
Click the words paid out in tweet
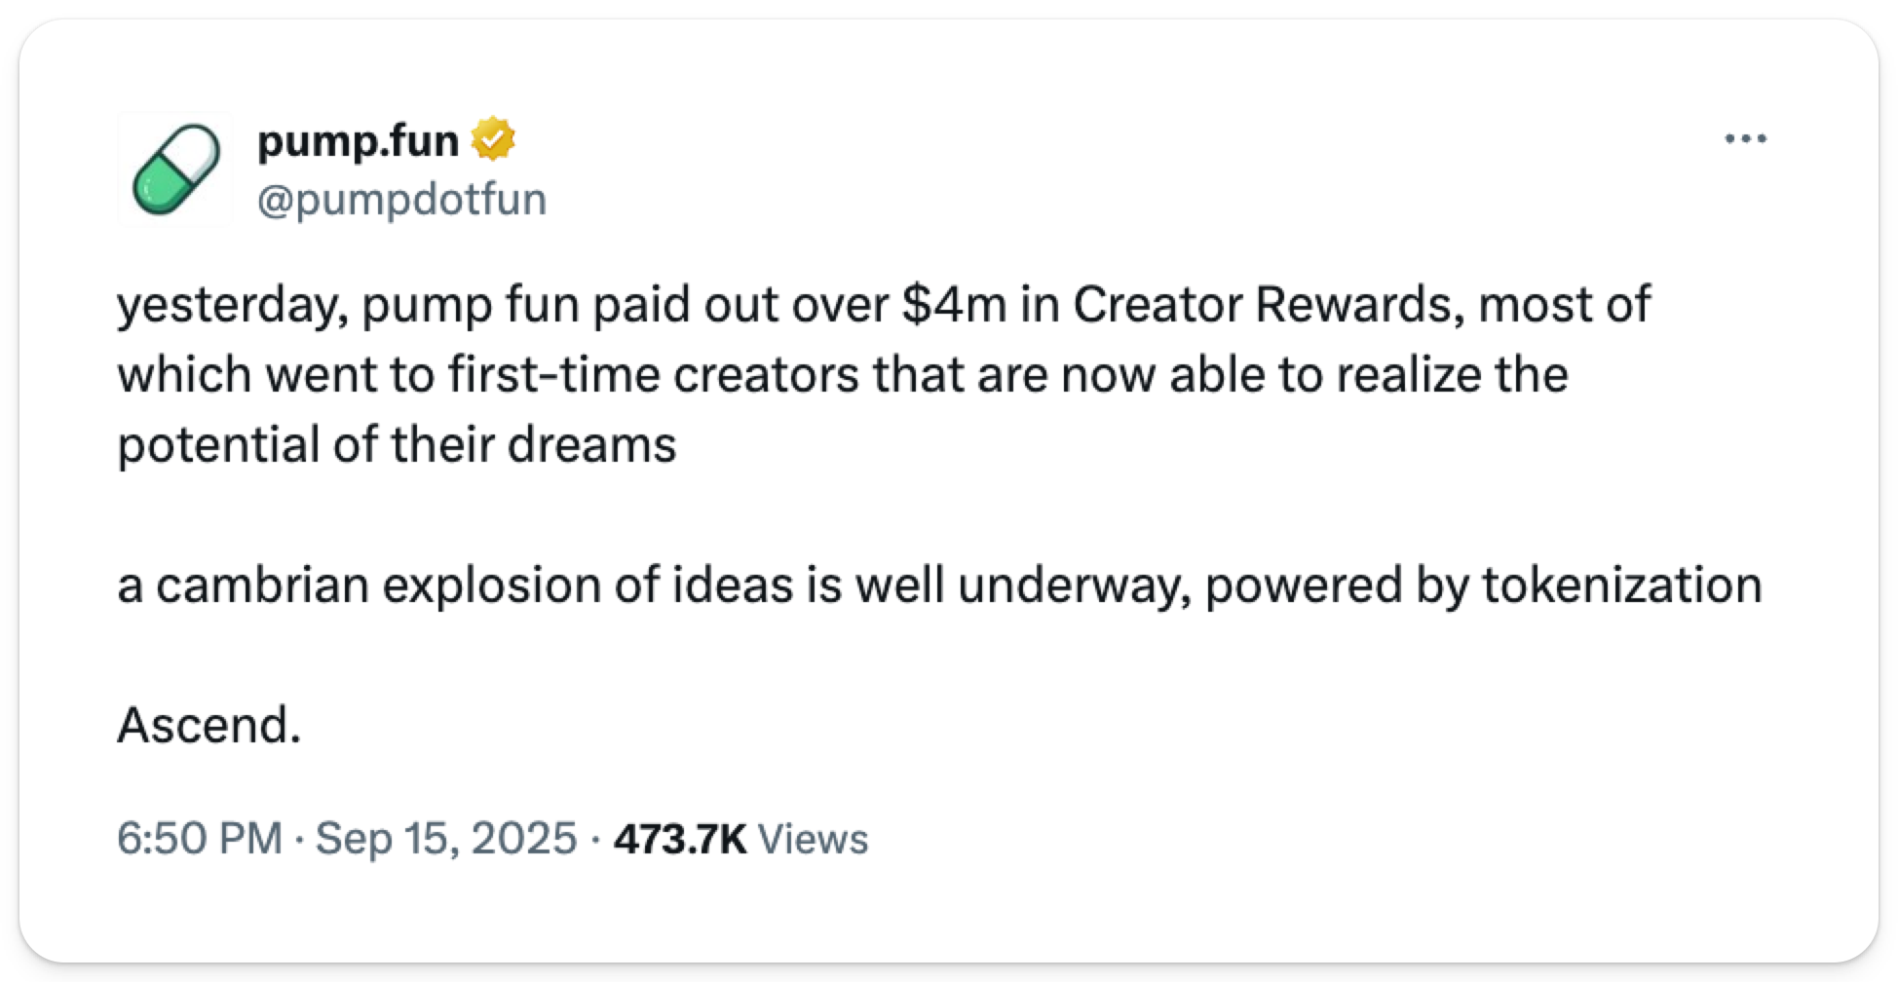(687, 304)
